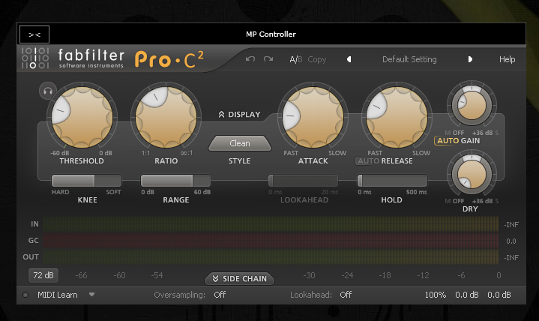The height and width of the screenshot is (321, 539).
Task: Click the undo arrow
Action: point(250,59)
